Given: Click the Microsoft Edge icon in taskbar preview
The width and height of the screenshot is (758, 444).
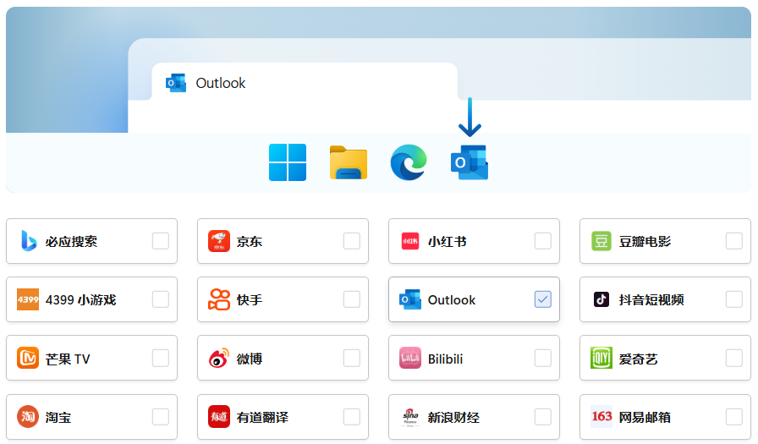Looking at the screenshot, I should point(409,162).
